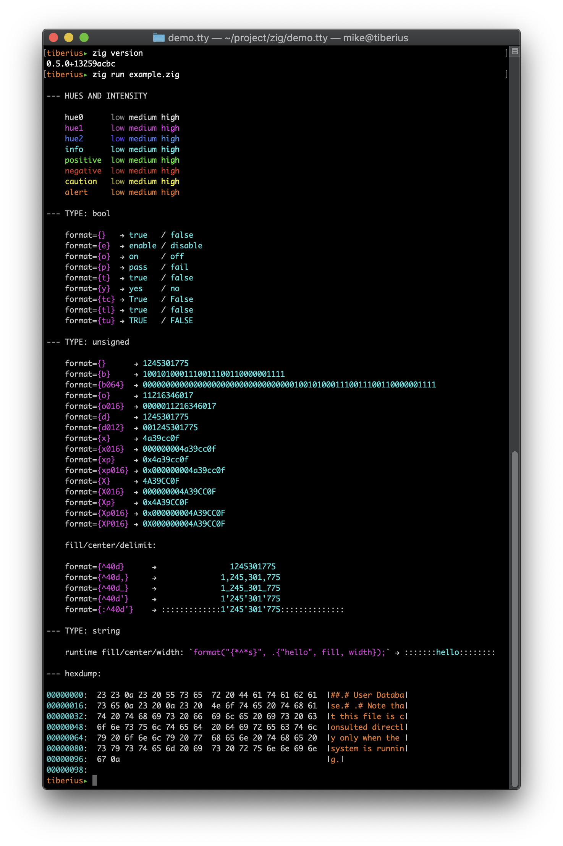Click the 'hue0' label

coord(74,117)
